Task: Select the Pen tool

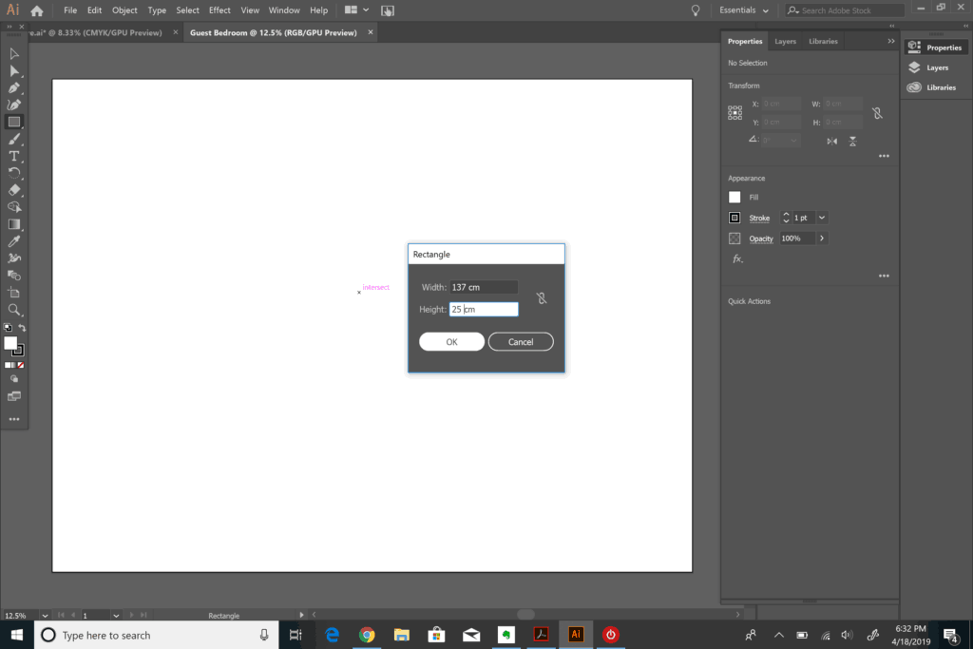Action: 13,88
